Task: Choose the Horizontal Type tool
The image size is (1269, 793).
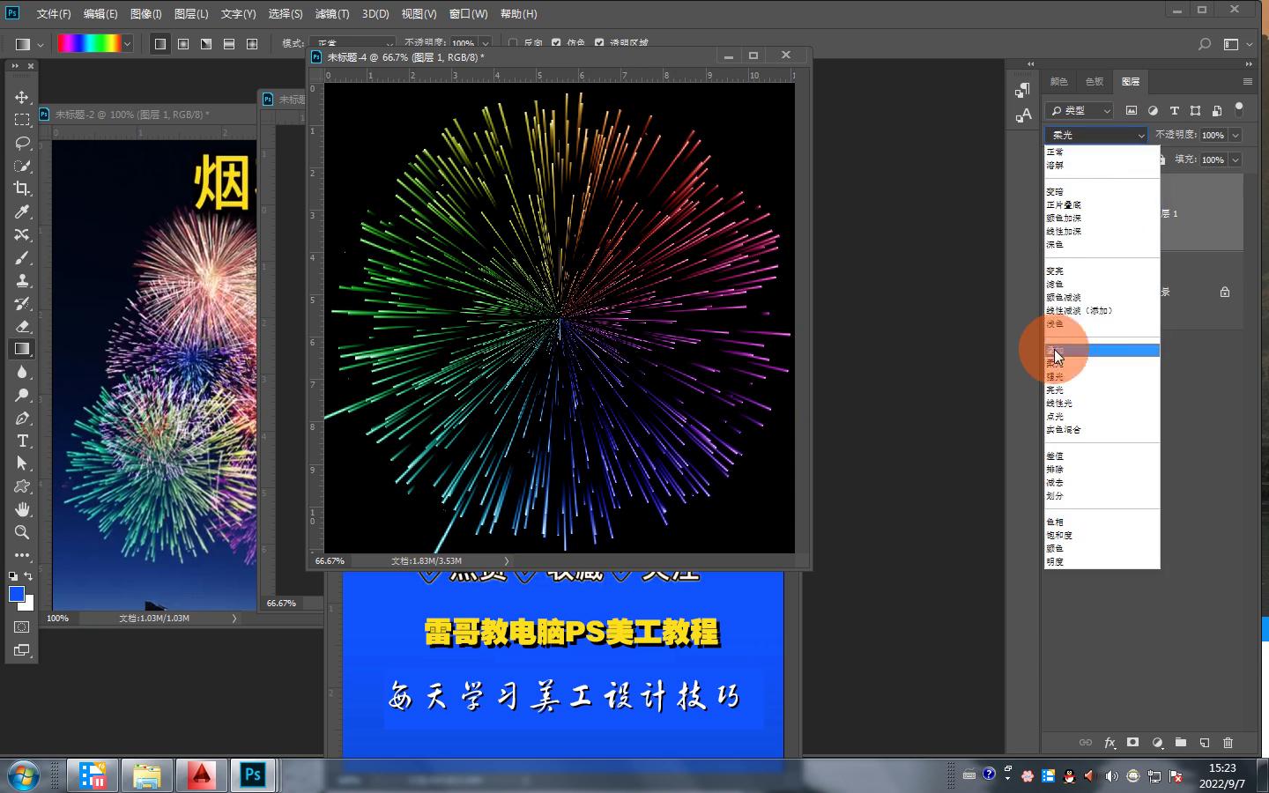Action: (22, 441)
